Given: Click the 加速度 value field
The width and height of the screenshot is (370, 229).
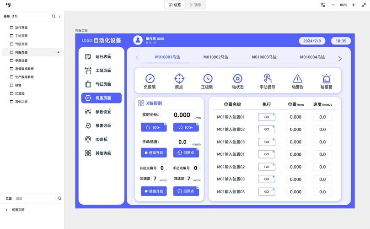Looking at the screenshot, I should [155, 179].
